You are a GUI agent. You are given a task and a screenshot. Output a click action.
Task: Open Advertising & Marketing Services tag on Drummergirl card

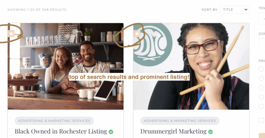180,121
